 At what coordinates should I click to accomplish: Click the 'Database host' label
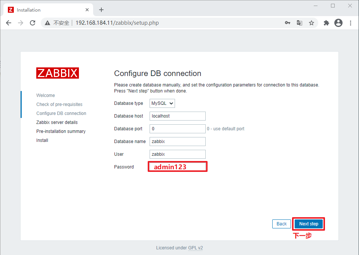pos(128,116)
